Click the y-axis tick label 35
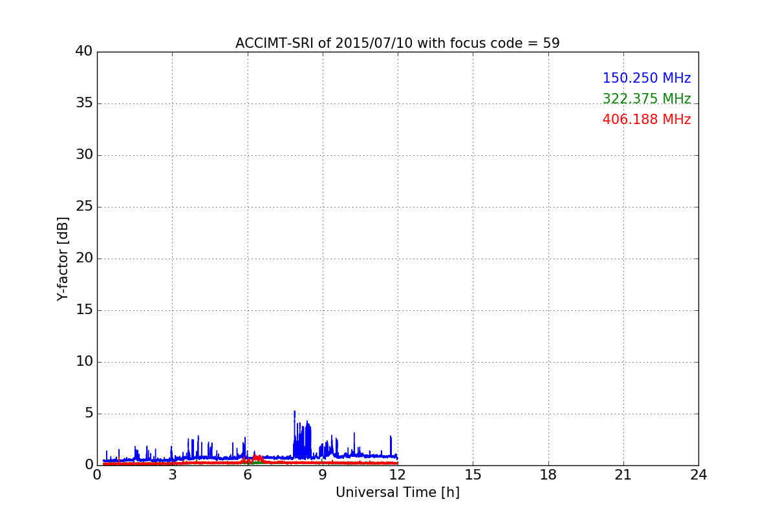Viewport: 776px width, 517px height. [84, 103]
